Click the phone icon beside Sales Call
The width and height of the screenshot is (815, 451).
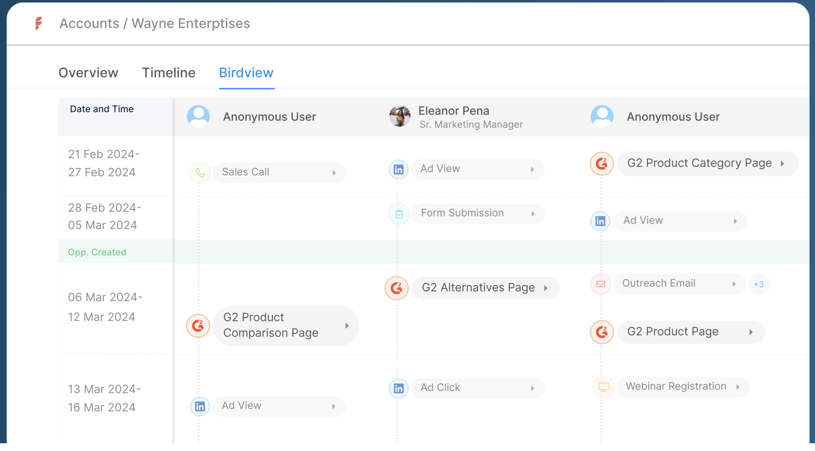click(x=200, y=173)
